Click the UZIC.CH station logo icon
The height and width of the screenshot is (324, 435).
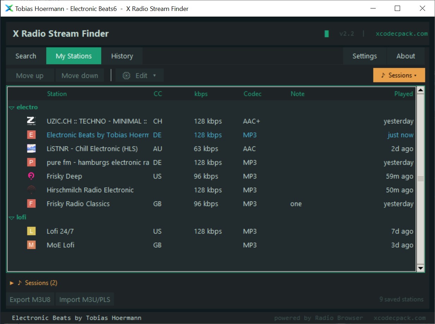(31, 121)
